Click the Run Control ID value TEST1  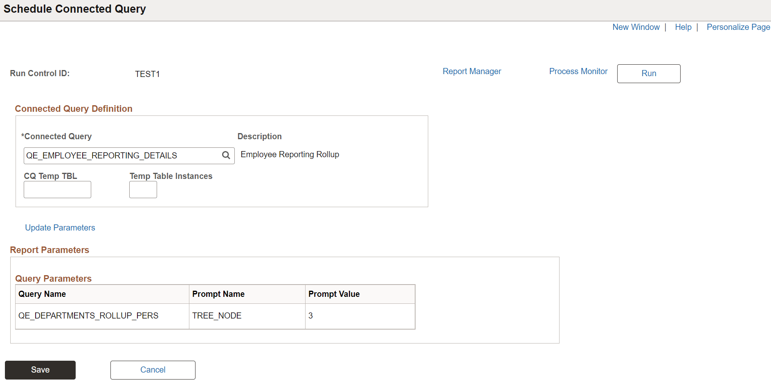147,74
